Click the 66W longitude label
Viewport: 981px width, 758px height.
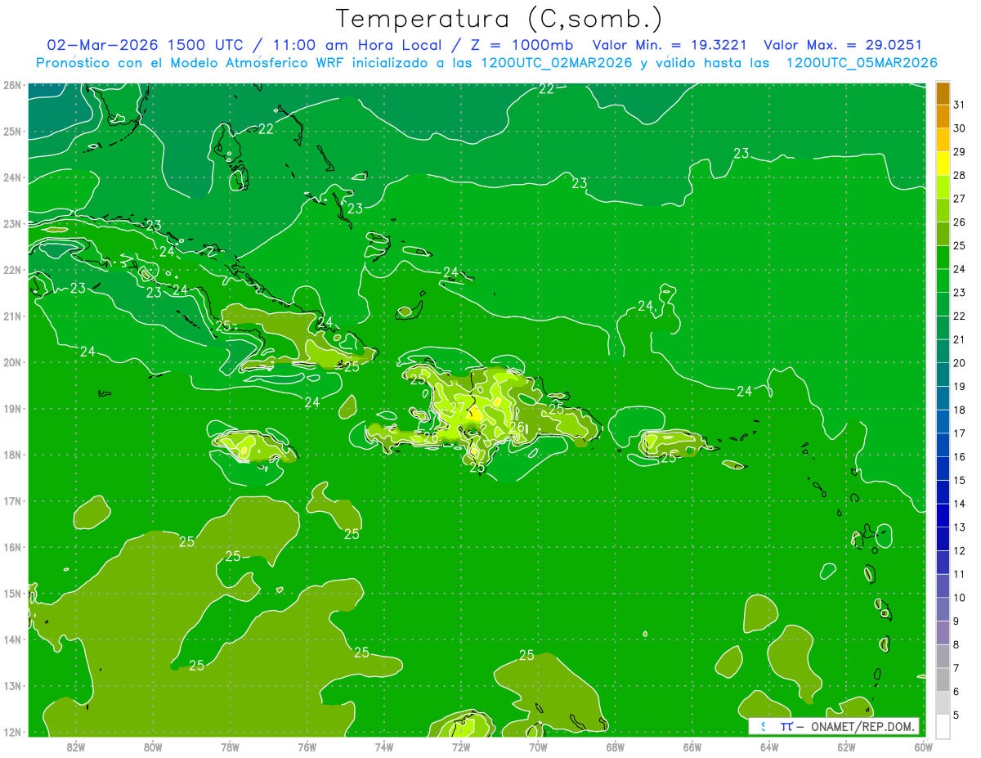[x=692, y=747]
